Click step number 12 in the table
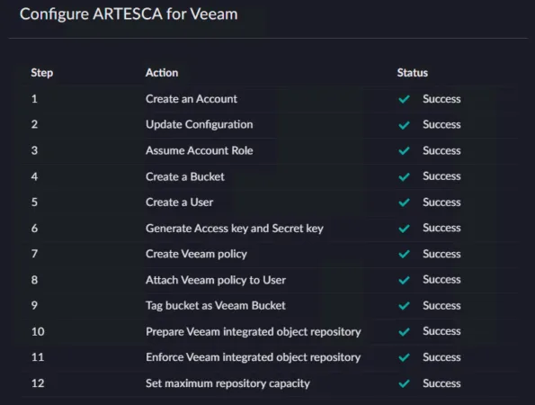Screen dimensions: 535x405 click(x=38, y=383)
